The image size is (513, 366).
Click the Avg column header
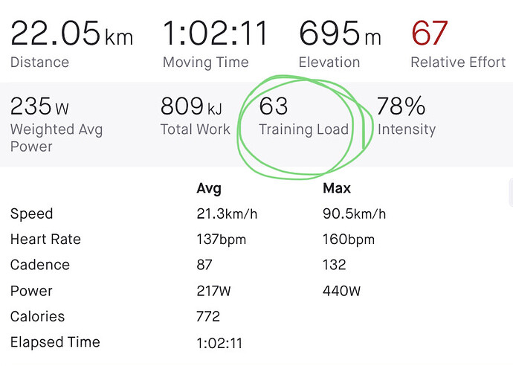pos(209,188)
